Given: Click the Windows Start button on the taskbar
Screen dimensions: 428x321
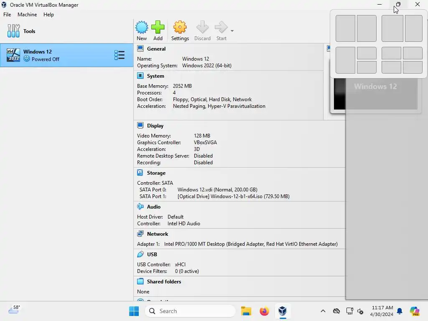Looking at the screenshot, I should 134,311.
